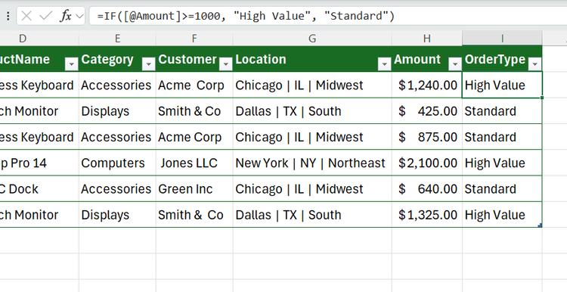Viewport: 567px width, 292px height.
Task: Click fill handle of selected High Value cell
Action: [542, 98]
